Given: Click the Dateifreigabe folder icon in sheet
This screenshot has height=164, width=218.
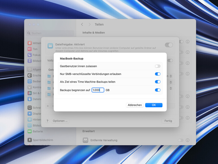Looking at the screenshot, I should pos(50,46).
